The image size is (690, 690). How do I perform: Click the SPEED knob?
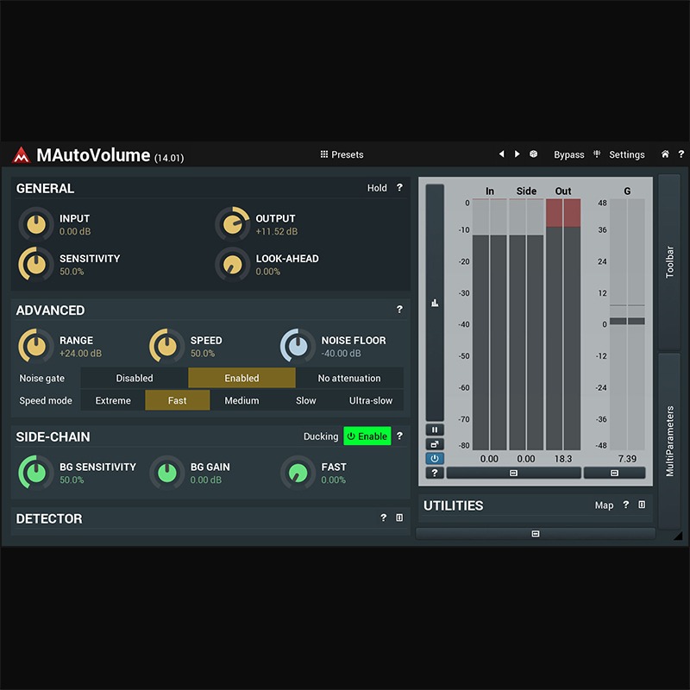coord(166,346)
